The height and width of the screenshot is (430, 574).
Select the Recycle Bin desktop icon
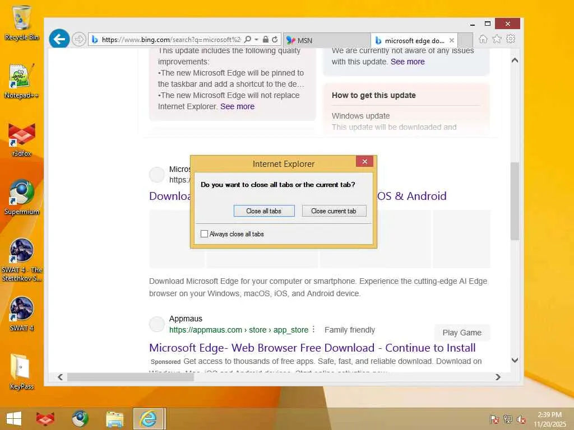pyautogui.click(x=22, y=22)
